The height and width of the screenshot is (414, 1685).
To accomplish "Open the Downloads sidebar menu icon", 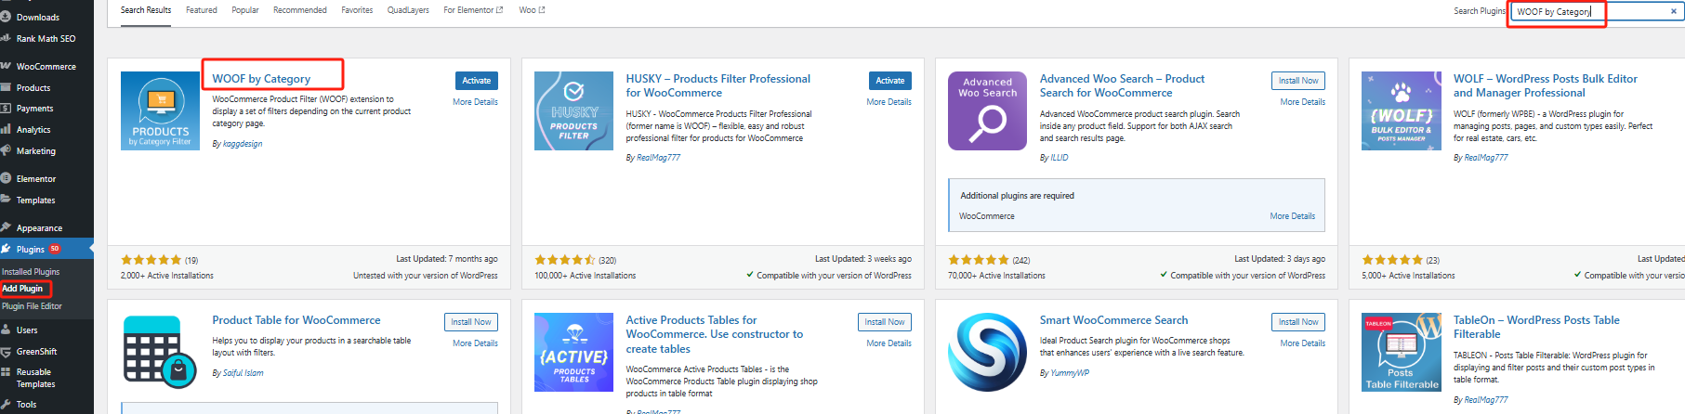I will click(6, 17).
